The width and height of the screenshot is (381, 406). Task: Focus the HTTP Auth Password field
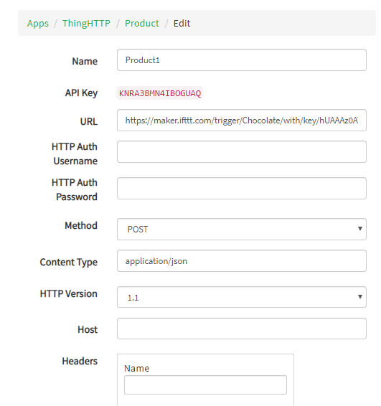pyautogui.click(x=242, y=188)
